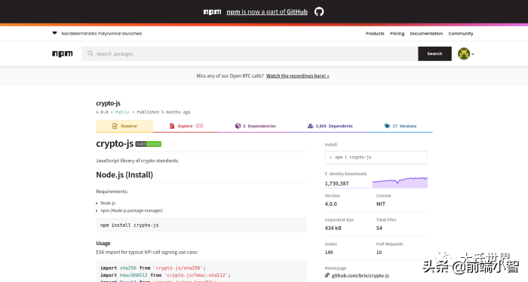Click the Dependencies cube icon

pyautogui.click(x=238, y=126)
